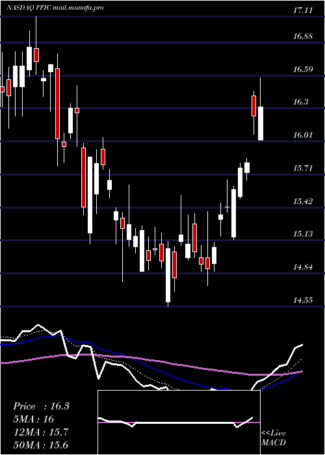
Task: Click the 15.13 price axis label
Action: click(x=303, y=233)
